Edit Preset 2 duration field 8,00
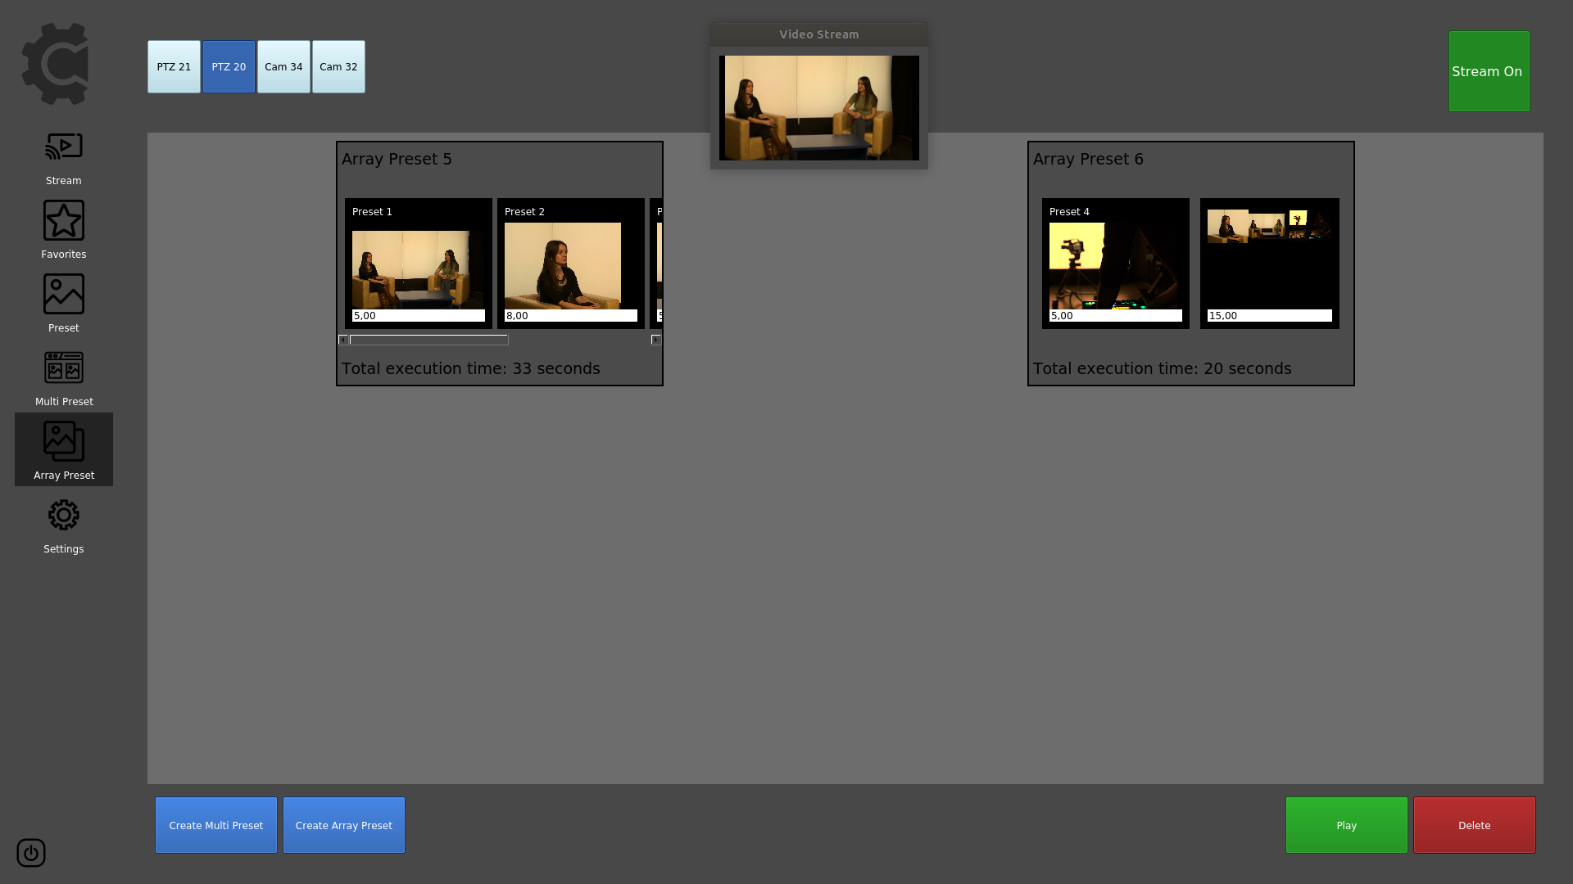Screen dimensions: 1573x884 point(571,315)
